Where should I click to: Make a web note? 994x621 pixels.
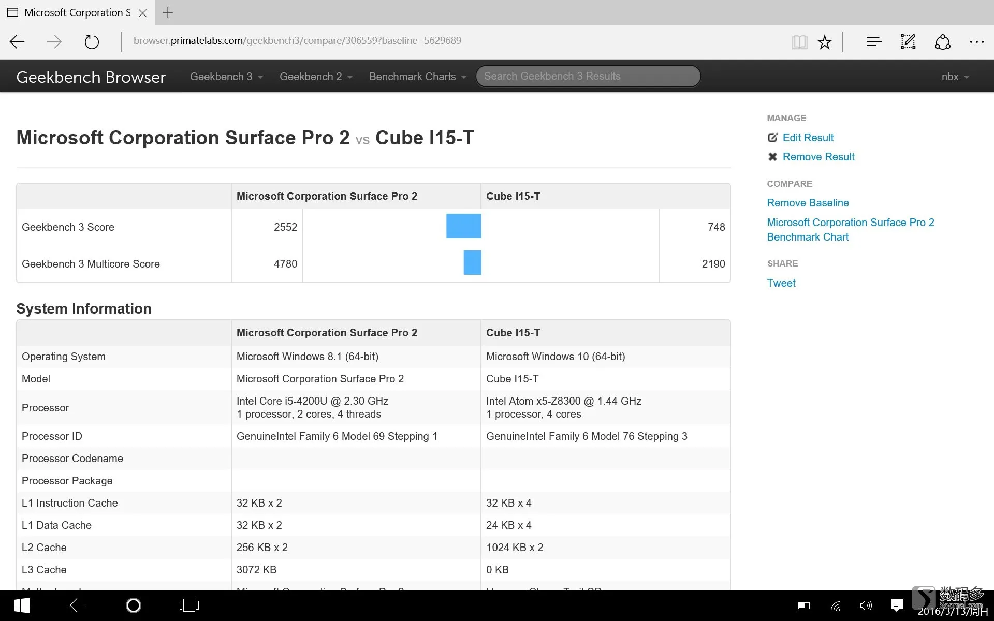click(x=908, y=42)
